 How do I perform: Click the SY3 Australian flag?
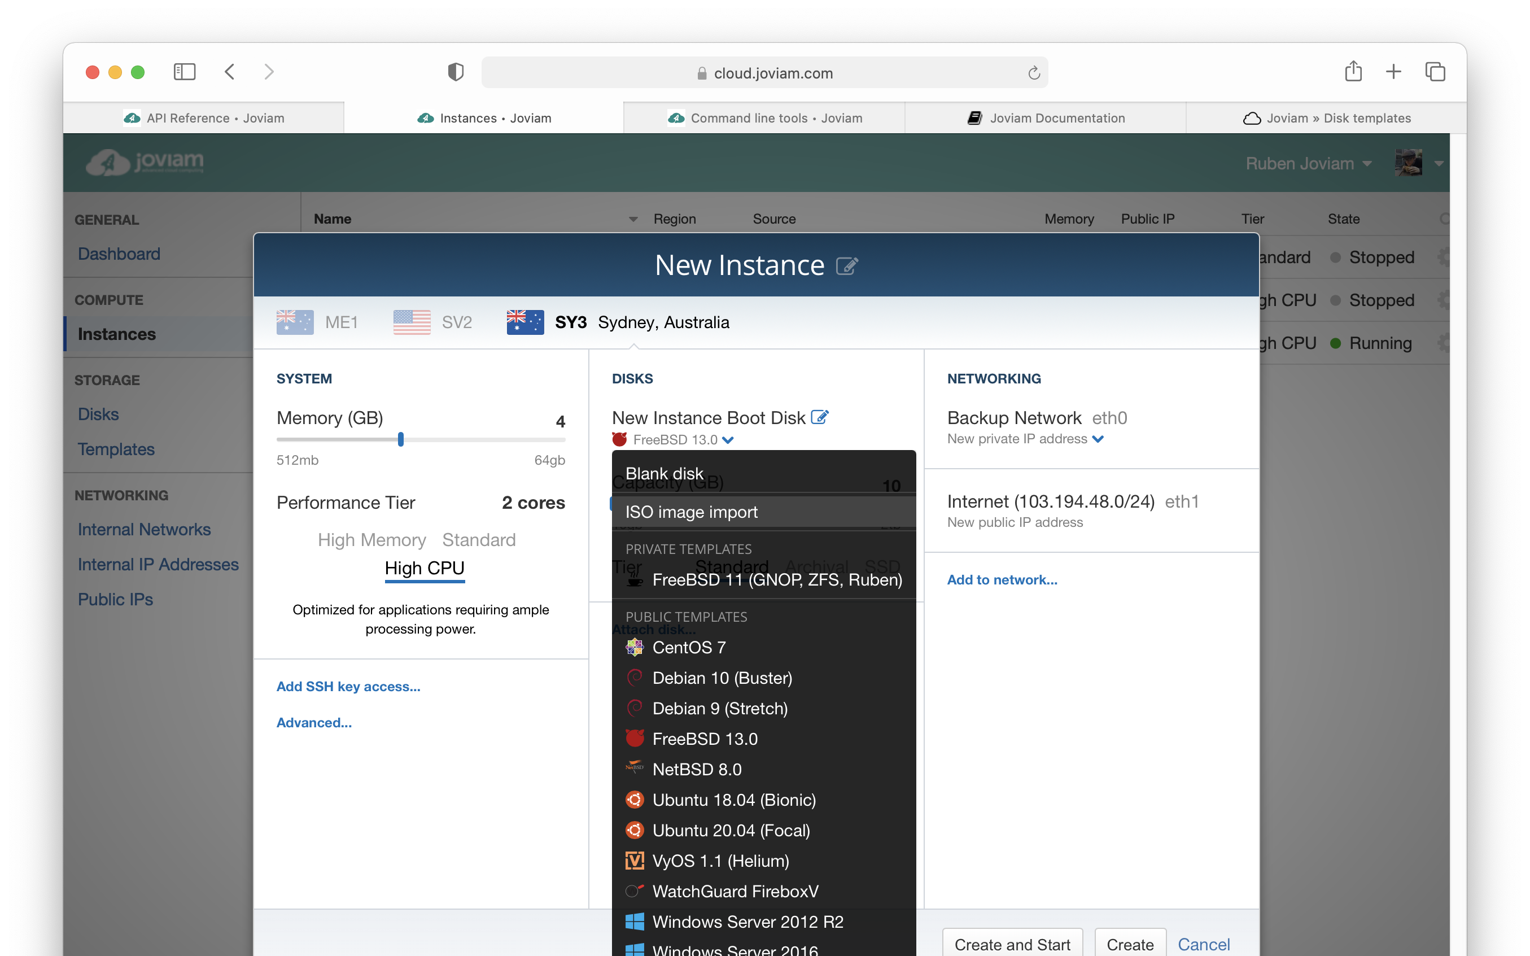[525, 322]
